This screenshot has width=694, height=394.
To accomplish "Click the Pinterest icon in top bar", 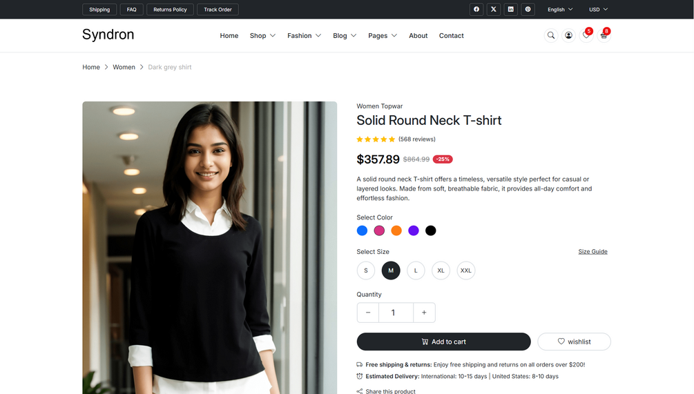I will pos(528,10).
